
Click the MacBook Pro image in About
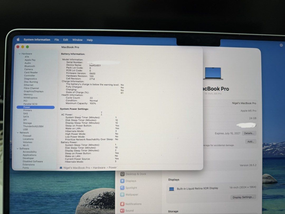tap(213, 73)
